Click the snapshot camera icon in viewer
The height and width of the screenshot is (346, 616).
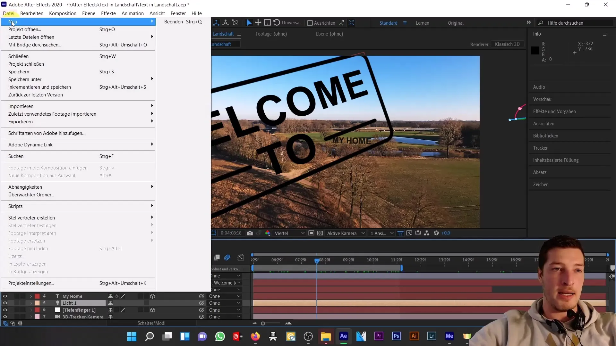250,233
